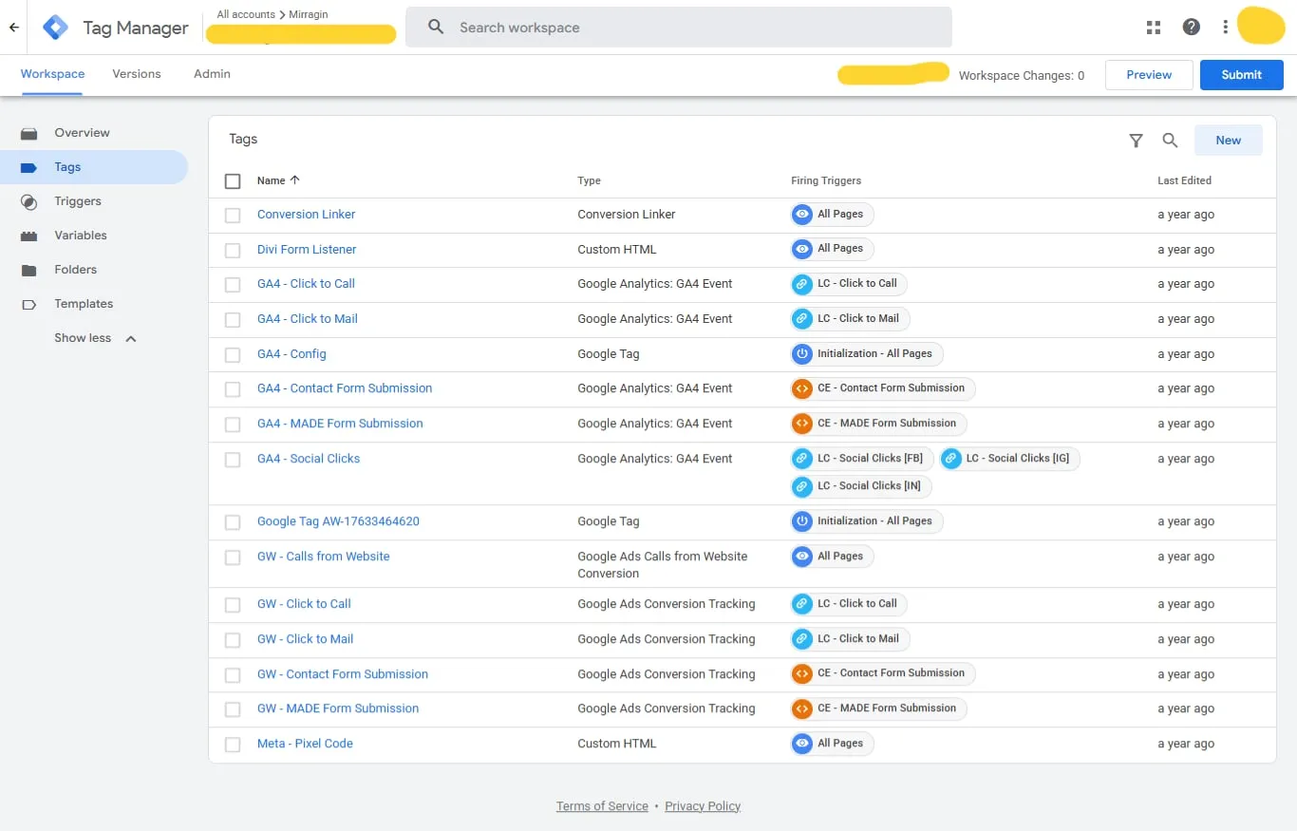Viewport: 1297px width, 831px height.
Task: Open the help question mark icon
Action: point(1191,28)
